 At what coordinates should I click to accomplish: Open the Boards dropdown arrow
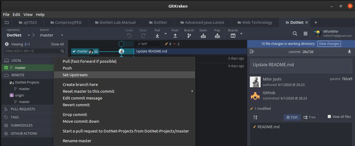coord(241,34)
